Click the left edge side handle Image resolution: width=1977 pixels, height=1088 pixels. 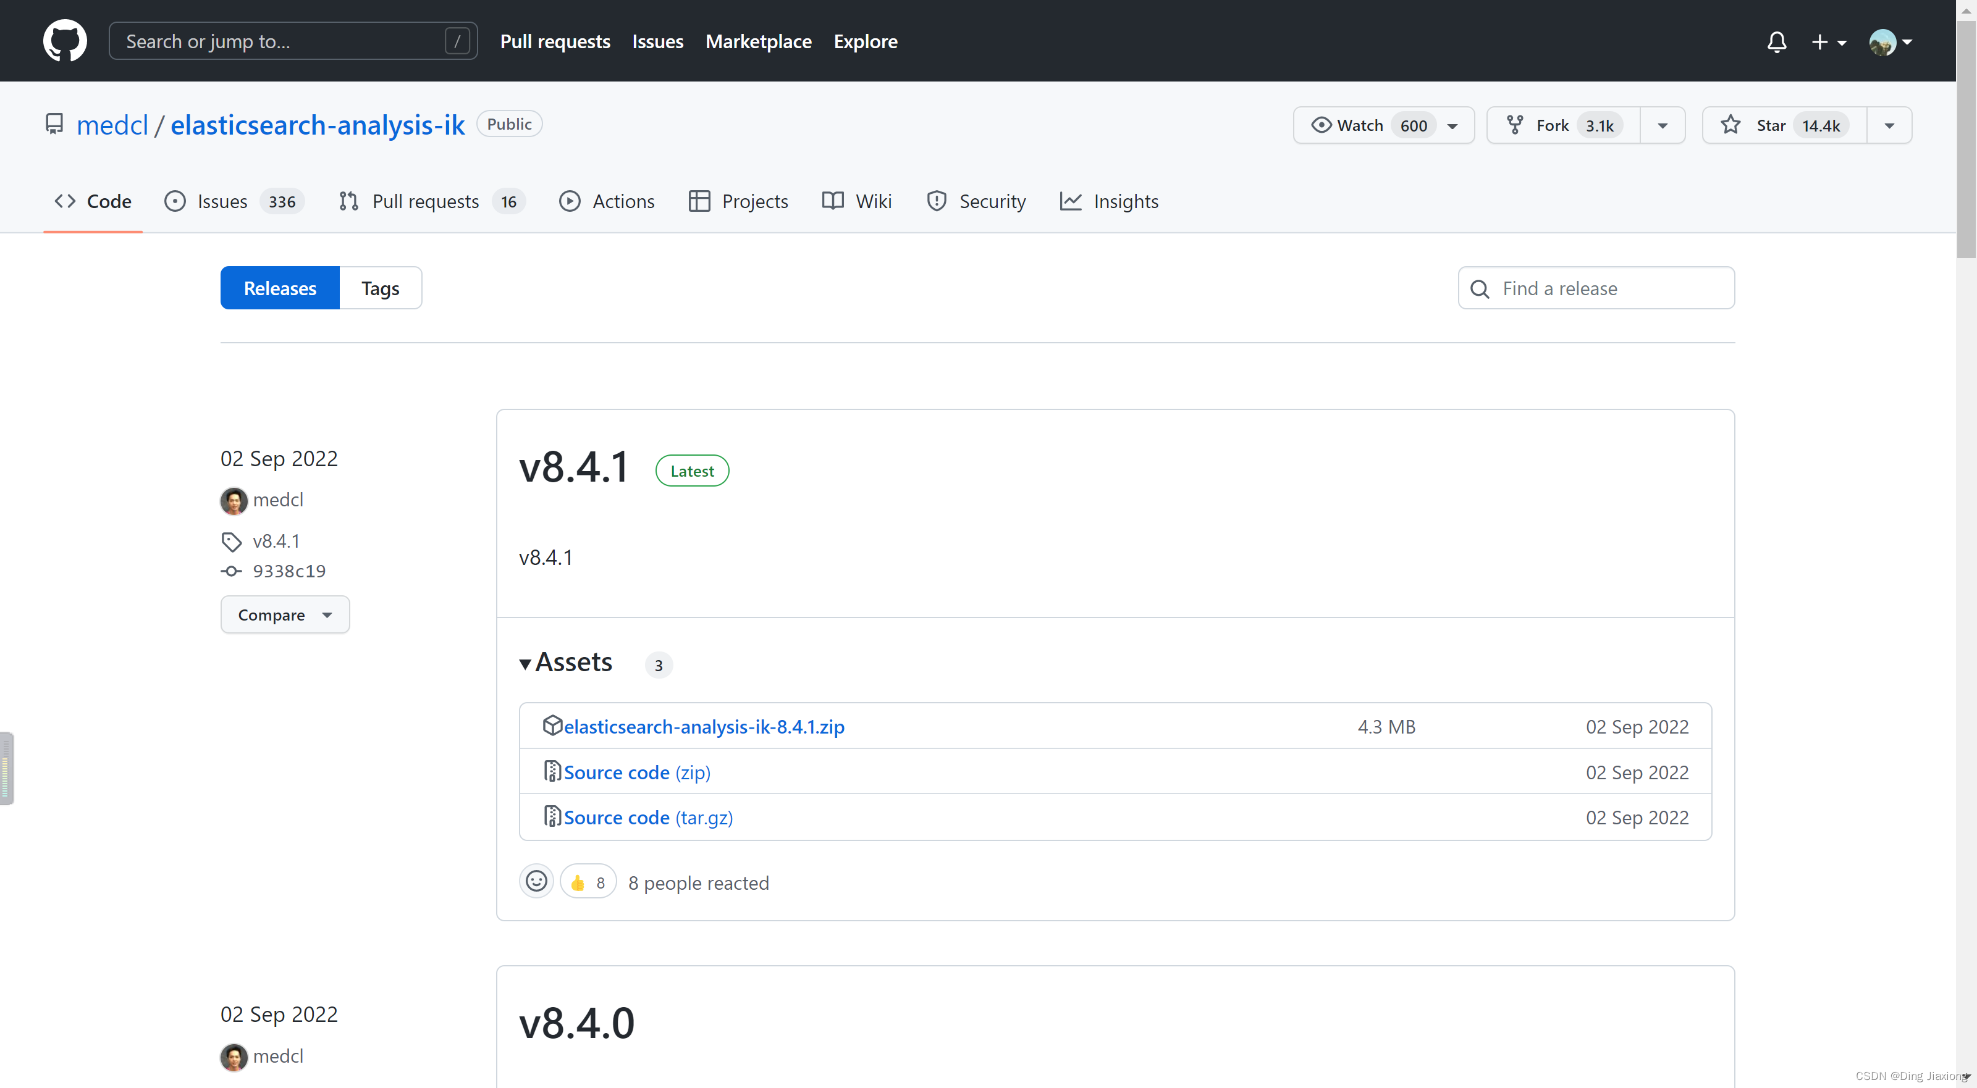click(x=6, y=768)
